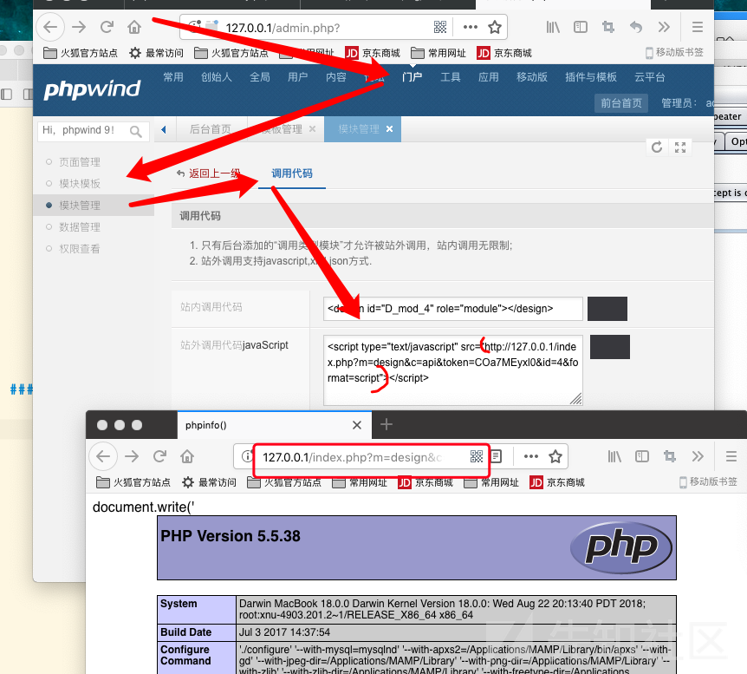
Task: Bookmark phpinfo page with star icon
Action: click(555, 457)
